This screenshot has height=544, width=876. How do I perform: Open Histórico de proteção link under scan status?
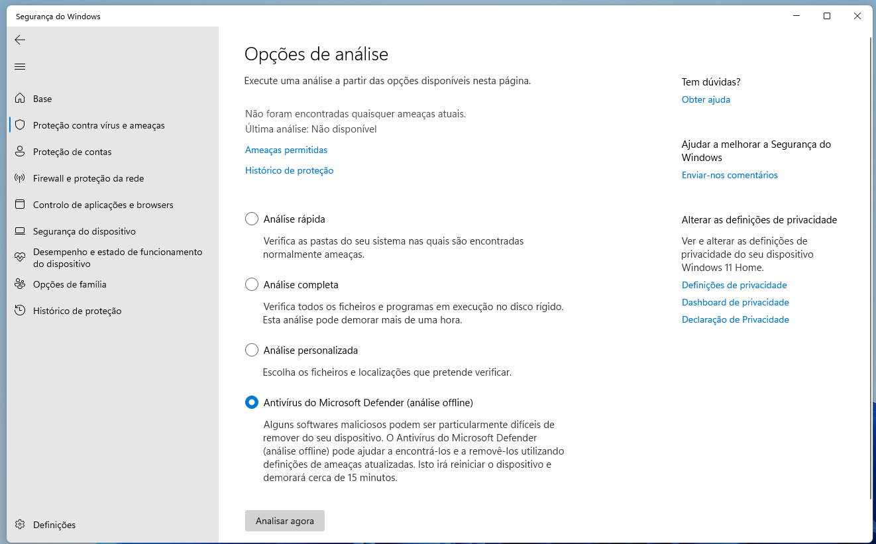[x=289, y=170]
